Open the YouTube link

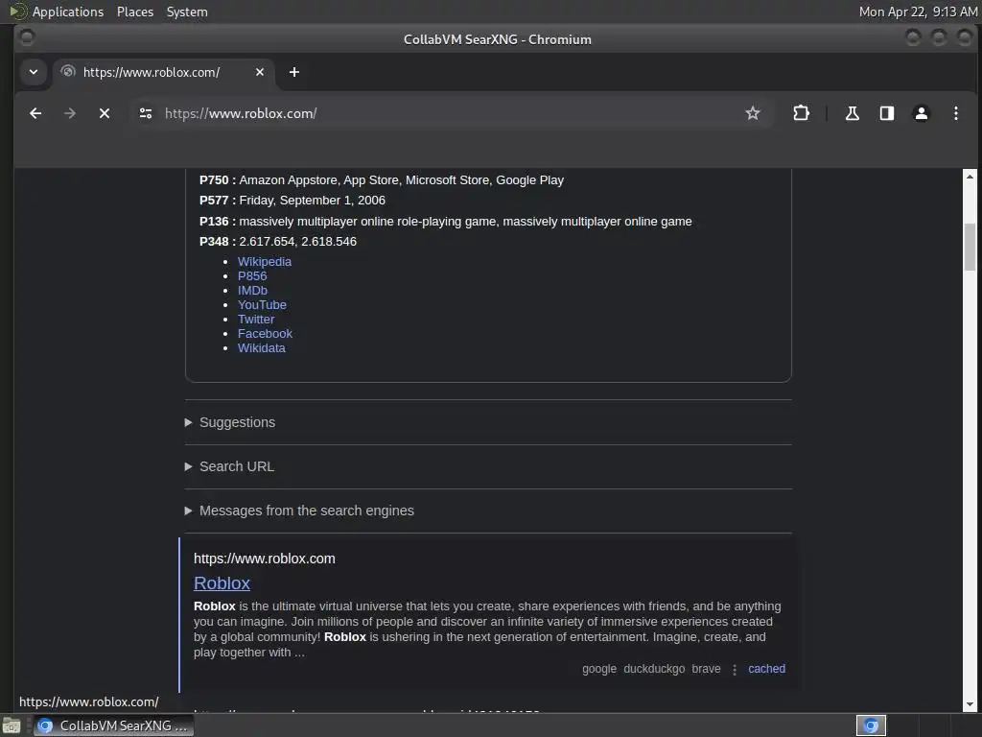click(x=262, y=304)
